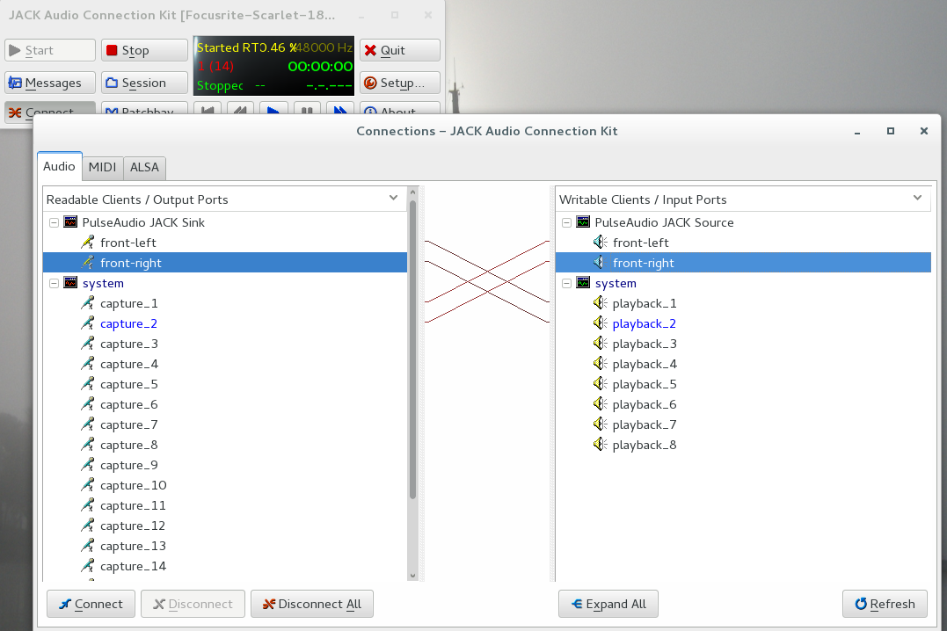Viewport: 947px width, 631px height.
Task: Click the microphone icon of capture_5
Action: coord(88,384)
